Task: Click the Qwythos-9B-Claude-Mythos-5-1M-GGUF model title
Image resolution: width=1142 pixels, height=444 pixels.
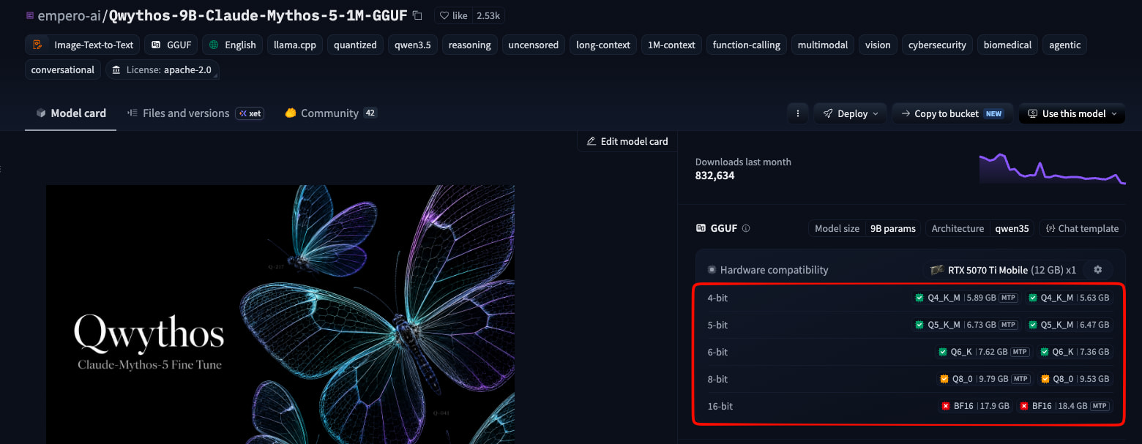Action: click(x=258, y=15)
